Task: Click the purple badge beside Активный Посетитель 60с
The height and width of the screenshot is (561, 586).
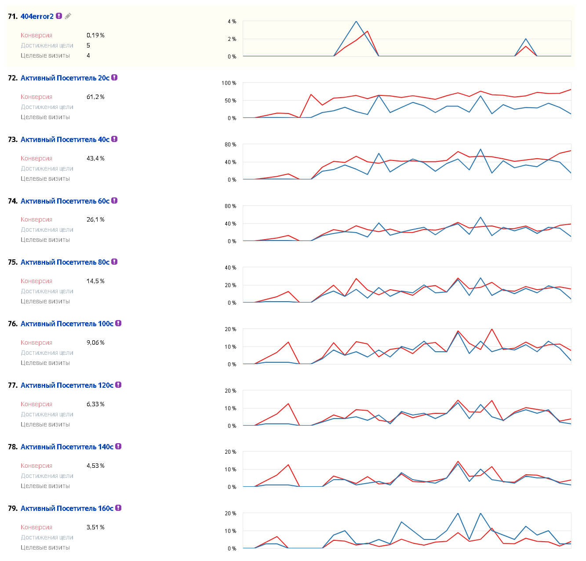Action: pyautogui.click(x=114, y=200)
